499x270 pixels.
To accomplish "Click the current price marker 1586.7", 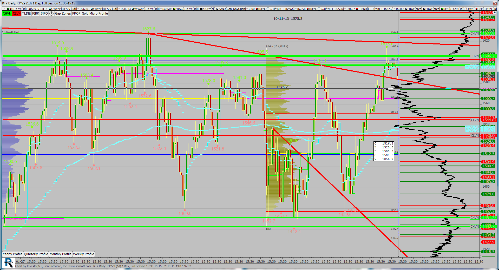I will 488,76.
